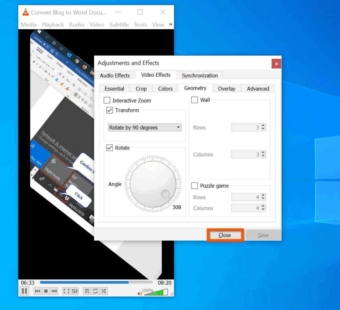The width and height of the screenshot is (340, 310).
Task: Uncheck the Rotate option
Action: click(x=109, y=148)
